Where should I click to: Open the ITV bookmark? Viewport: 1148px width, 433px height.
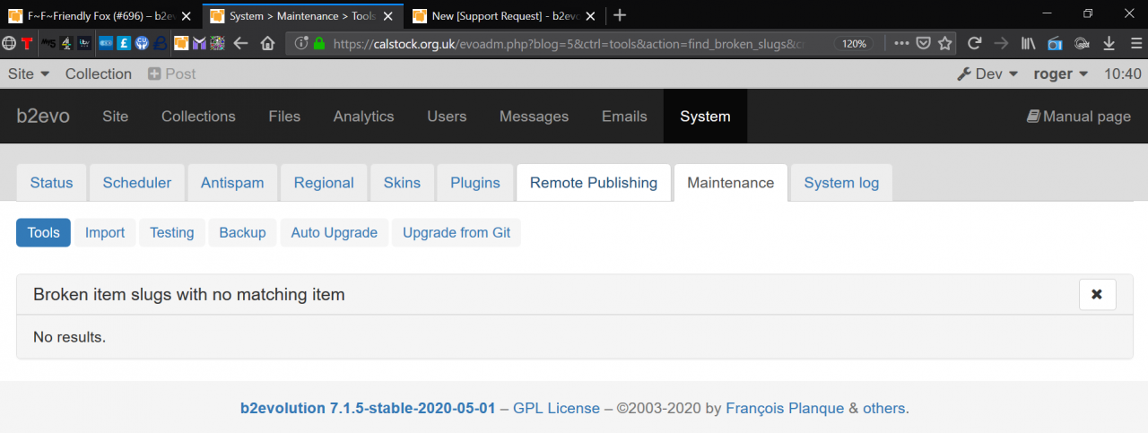84,43
